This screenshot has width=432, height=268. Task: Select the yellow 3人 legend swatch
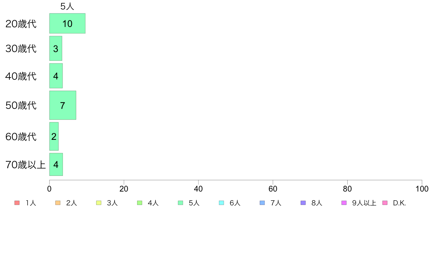[99, 203]
